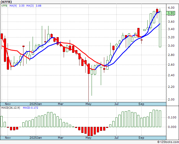
Task: Click the MACD(26,12,9) indicator label
Action: [11, 108]
